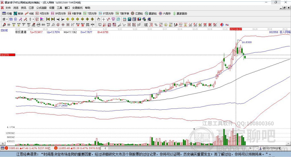The image size is (291, 157).
Task: Open the 江恩轮 Gann wheel
Action: pyautogui.click(x=137, y=14)
